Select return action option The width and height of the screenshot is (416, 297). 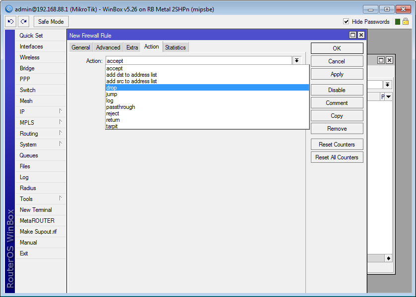[x=207, y=120]
